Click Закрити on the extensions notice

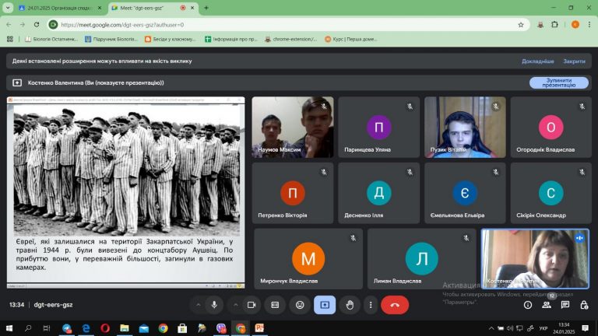tap(574, 61)
